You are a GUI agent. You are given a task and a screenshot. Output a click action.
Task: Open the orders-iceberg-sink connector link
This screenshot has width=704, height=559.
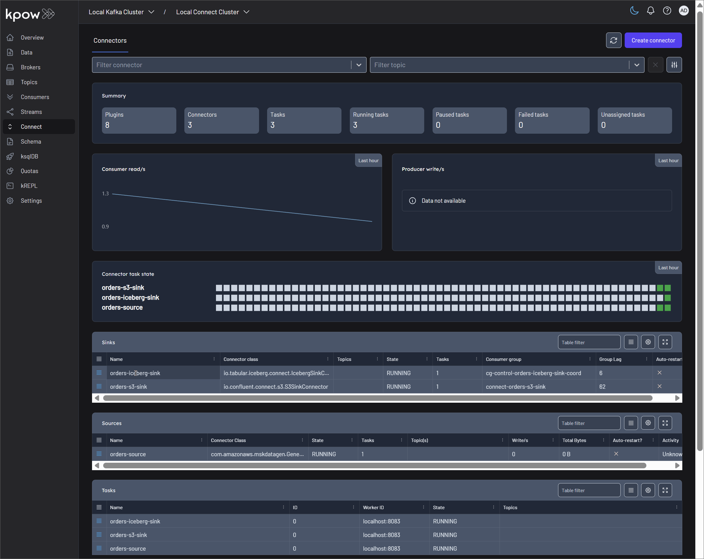[135, 373]
